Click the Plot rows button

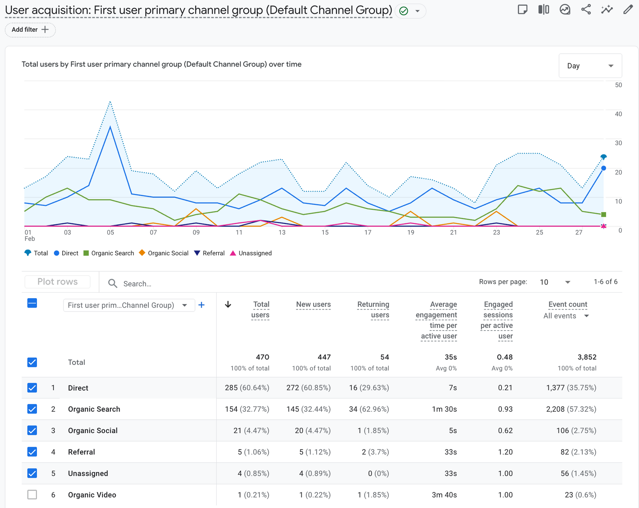point(58,282)
